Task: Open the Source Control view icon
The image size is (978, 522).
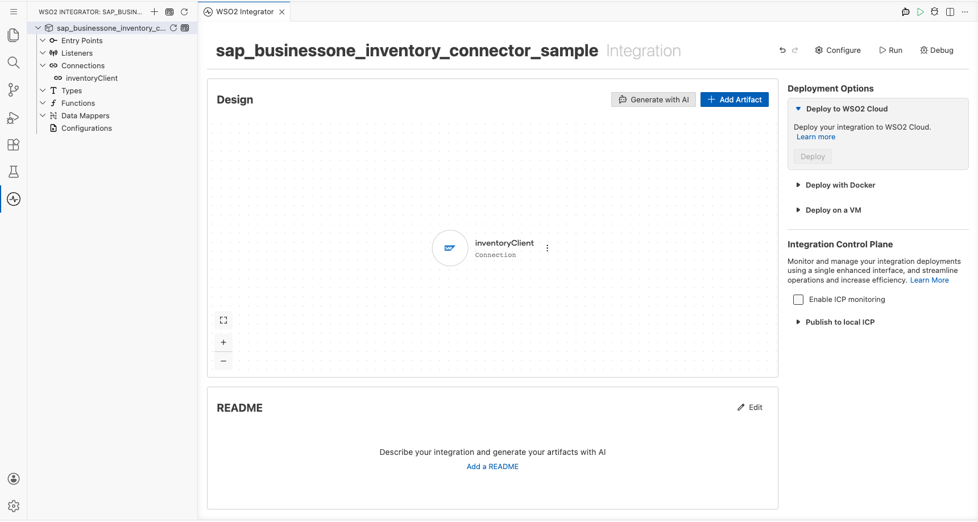Action: coord(14,90)
